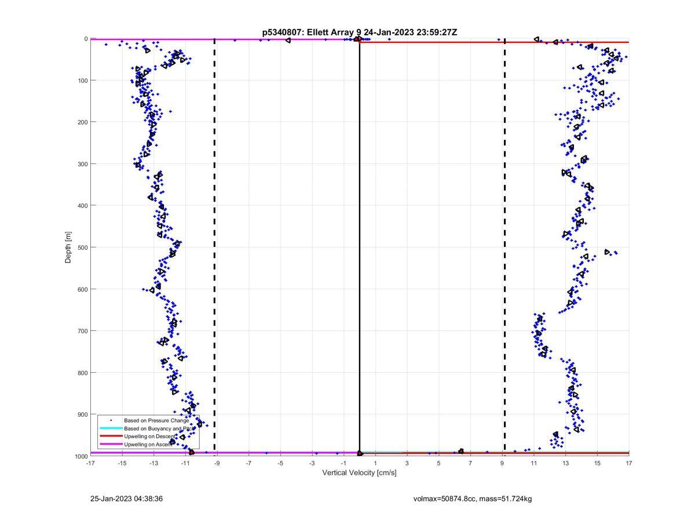Click depth-axis tick label '400'
This screenshot has width=695, height=513.
pyautogui.click(x=82, y=205)
